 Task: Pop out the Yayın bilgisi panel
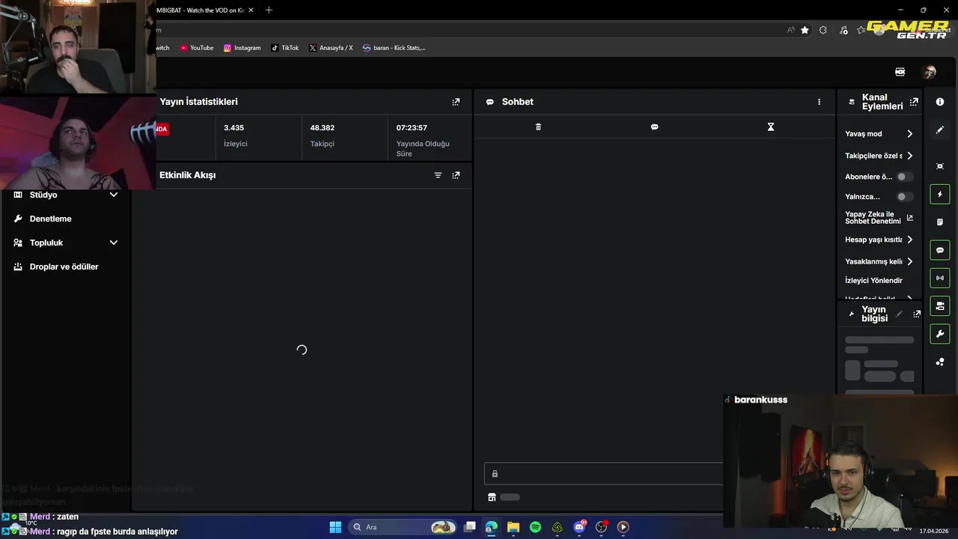(x=917, y=314)
